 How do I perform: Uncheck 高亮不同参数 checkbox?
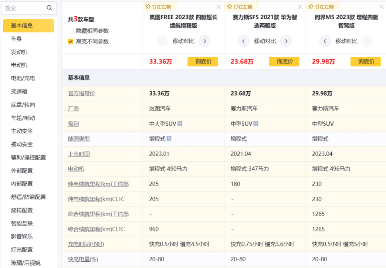click(71, 41)
